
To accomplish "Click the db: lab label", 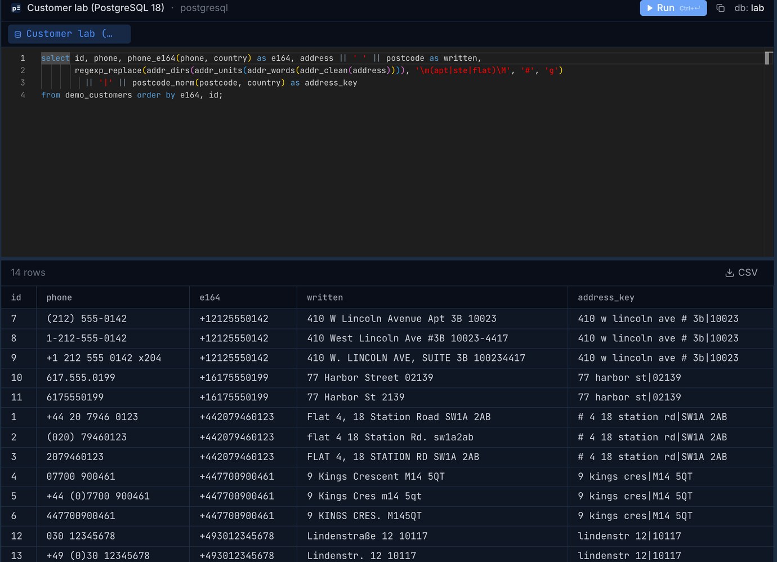I will point(749,8).
